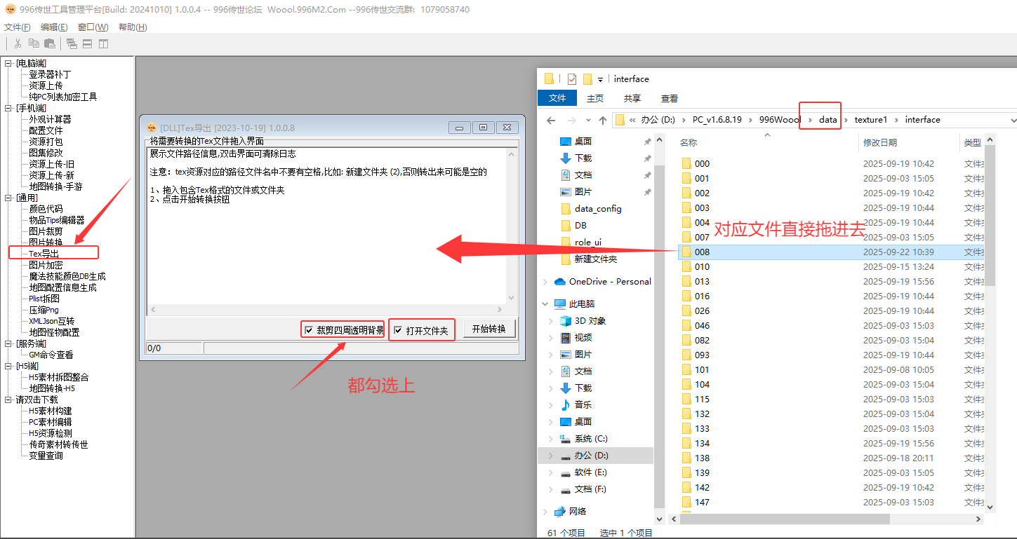
Task: Uncheck the 打开文件夹 checkbox
Action: [398, 330]
